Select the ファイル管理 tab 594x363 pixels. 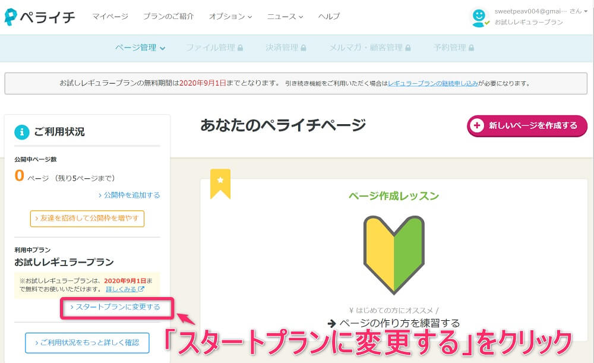tap(214, 48)
